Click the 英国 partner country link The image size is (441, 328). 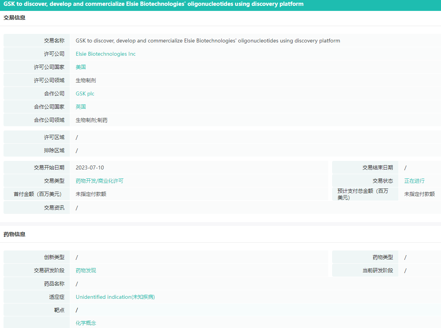tap(81, 107)
